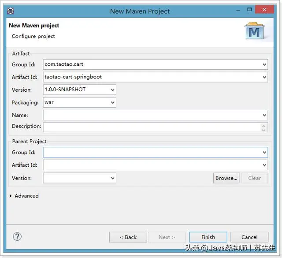282x258 pixels.
Task: Open the Artifact Id dropdown arrow for taotao-cart-springboot
Action: pos(264,77)
